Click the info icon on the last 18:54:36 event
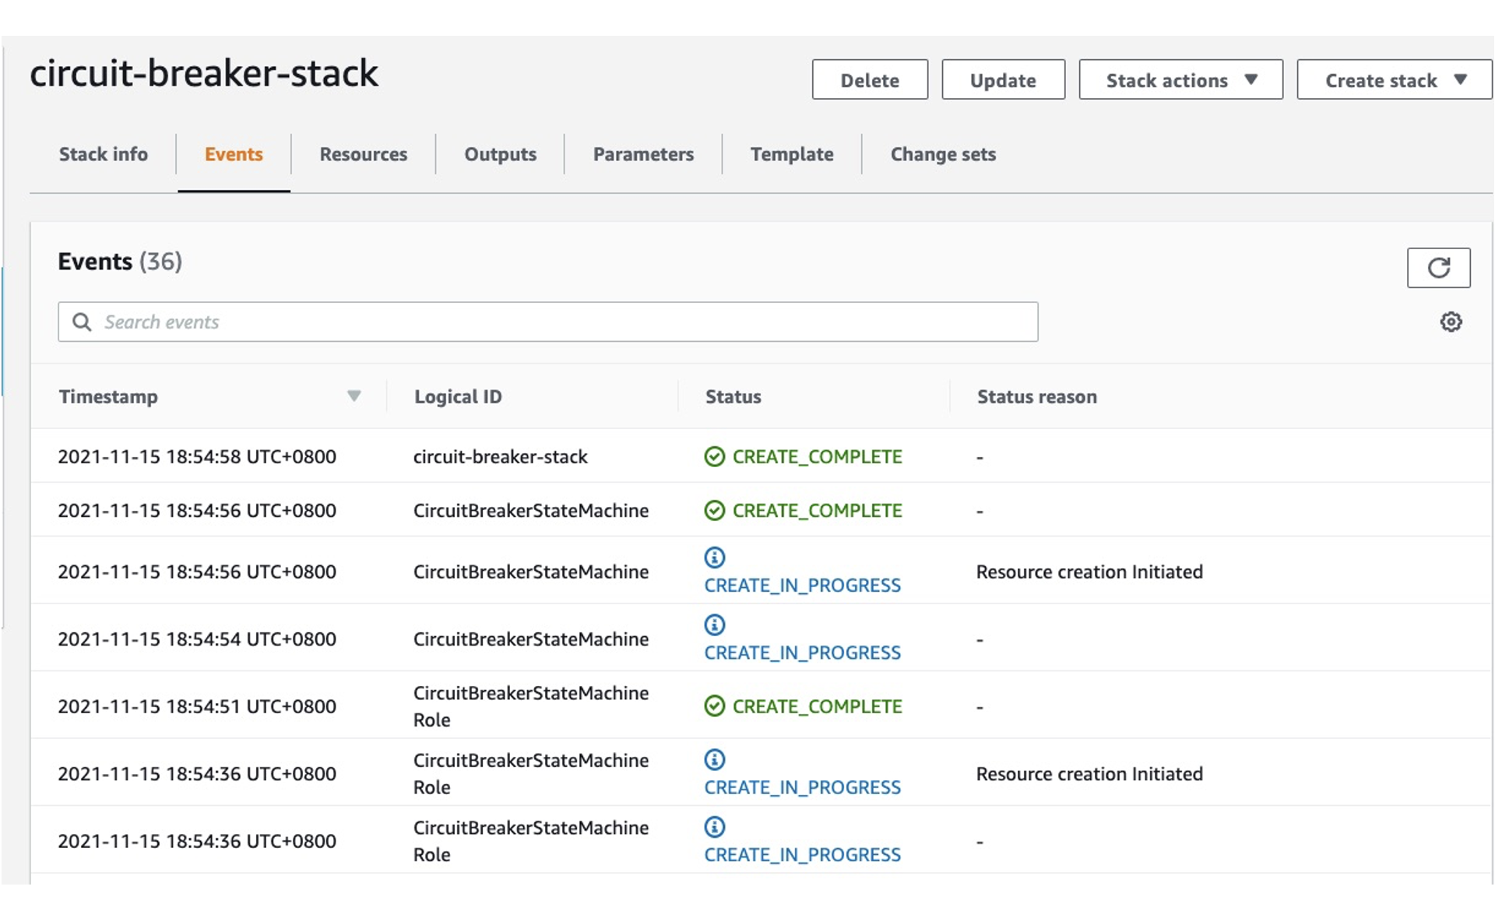 coord(714,827)
